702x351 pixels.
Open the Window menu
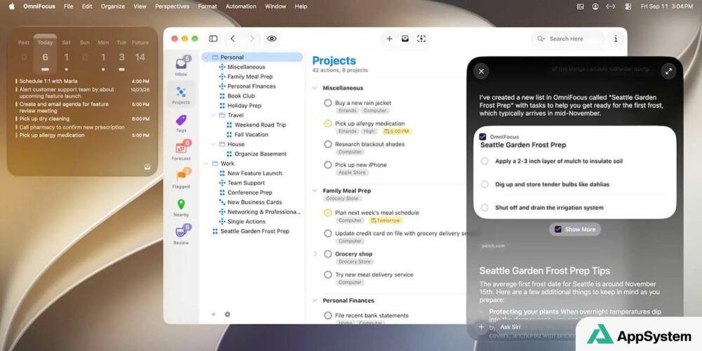pyautogui.click(x=275, y=6)
